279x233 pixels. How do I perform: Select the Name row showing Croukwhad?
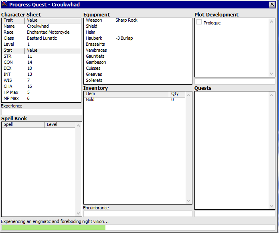[41, 26]
